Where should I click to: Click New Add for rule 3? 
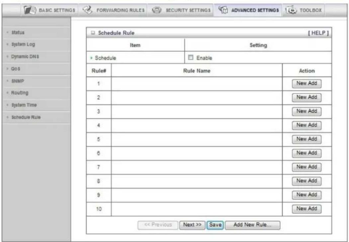(307, 111)
